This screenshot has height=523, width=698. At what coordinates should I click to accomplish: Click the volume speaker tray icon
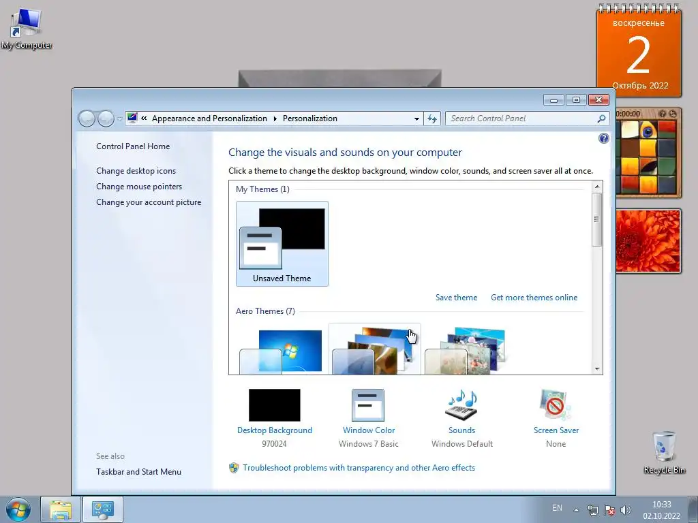click(626, 510)
